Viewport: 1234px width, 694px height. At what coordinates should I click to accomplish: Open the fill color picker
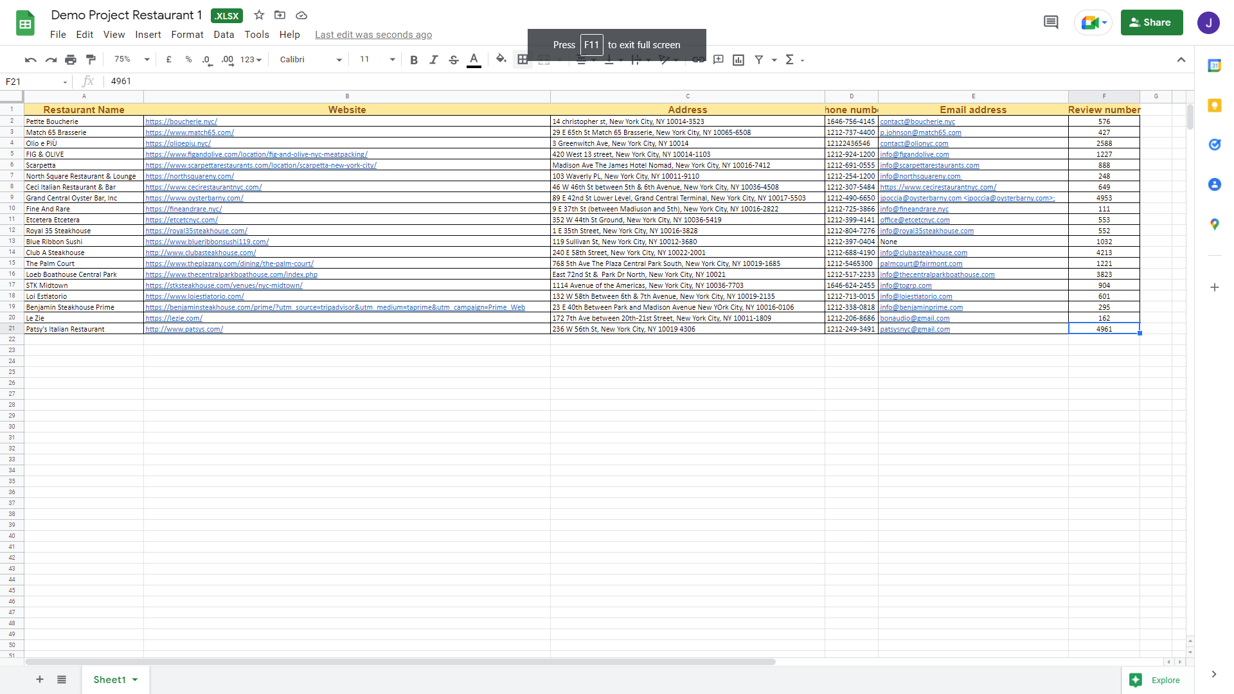501,59
